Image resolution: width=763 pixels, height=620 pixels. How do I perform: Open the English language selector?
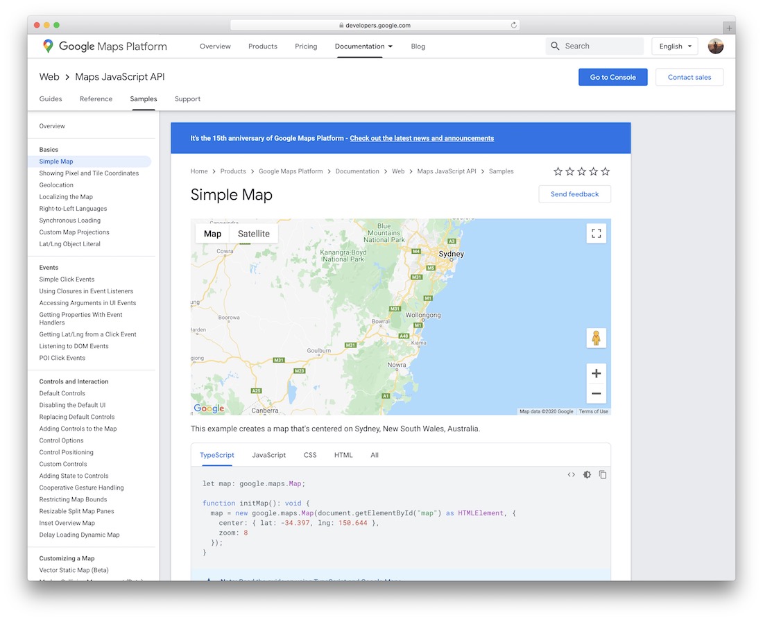(x=675, y=46)
